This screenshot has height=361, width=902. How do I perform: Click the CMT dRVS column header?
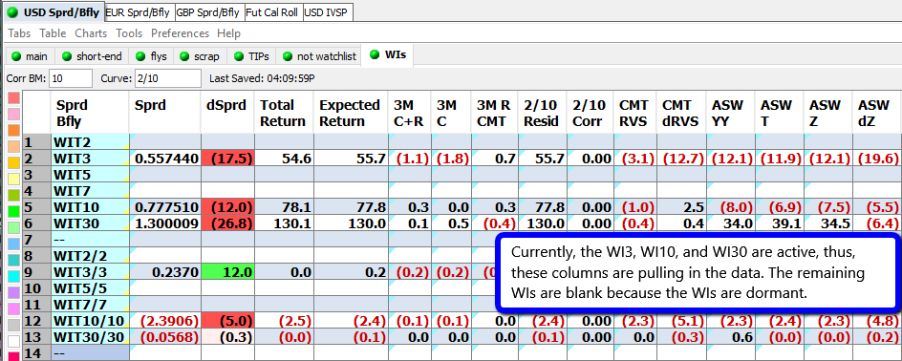(x=681, y=113)
